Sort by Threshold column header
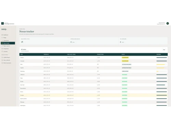 46,54
